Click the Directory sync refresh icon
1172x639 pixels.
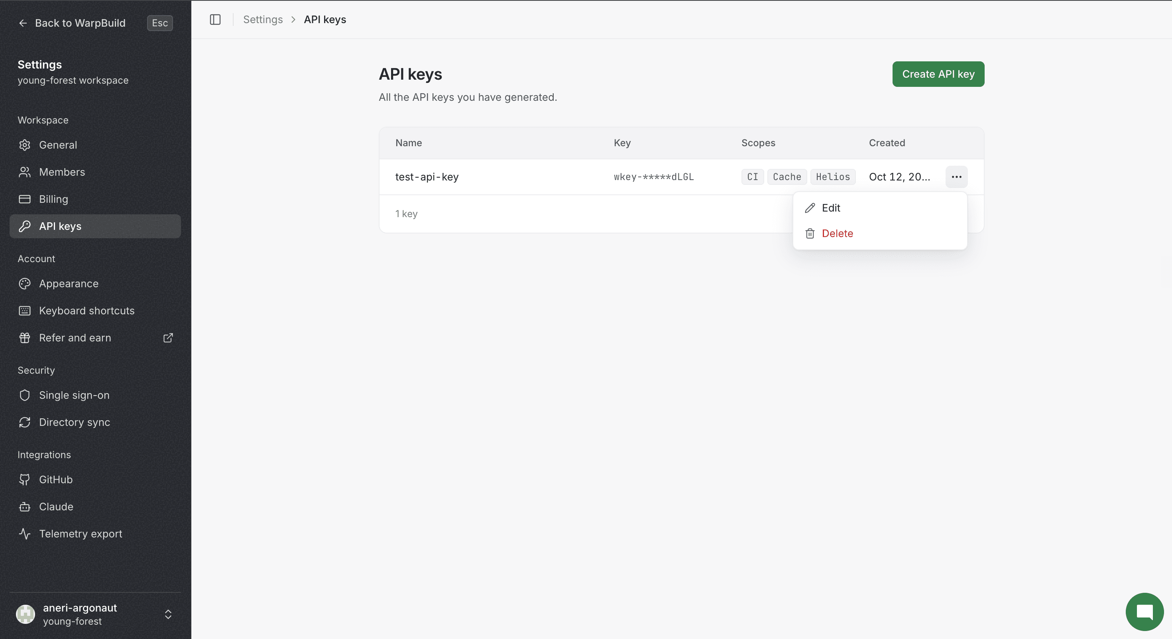pos(25,422)
